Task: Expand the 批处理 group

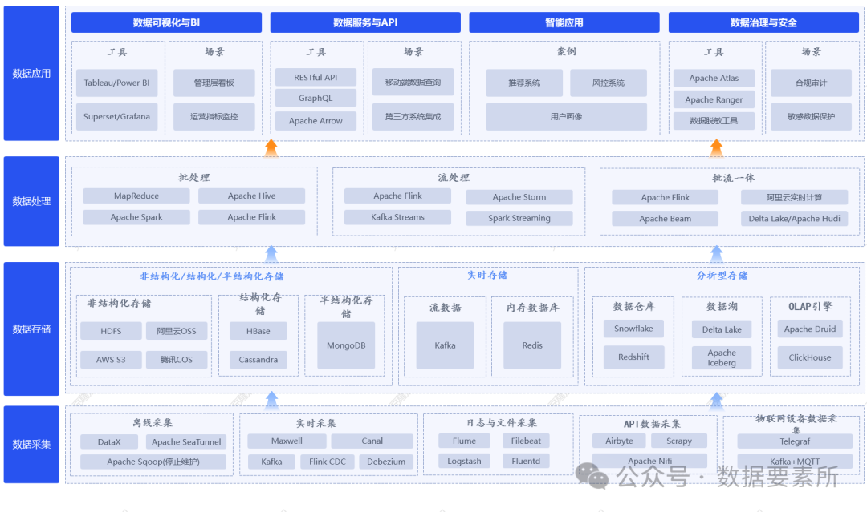Action: click(193, 178)
